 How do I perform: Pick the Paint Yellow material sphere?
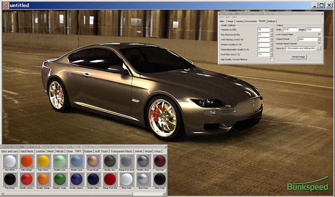43,161
